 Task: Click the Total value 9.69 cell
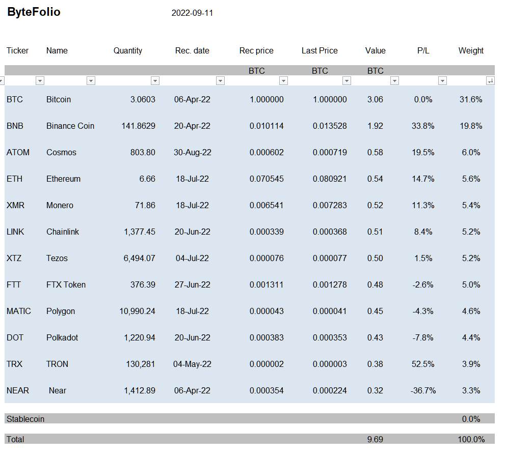(375, 439)
